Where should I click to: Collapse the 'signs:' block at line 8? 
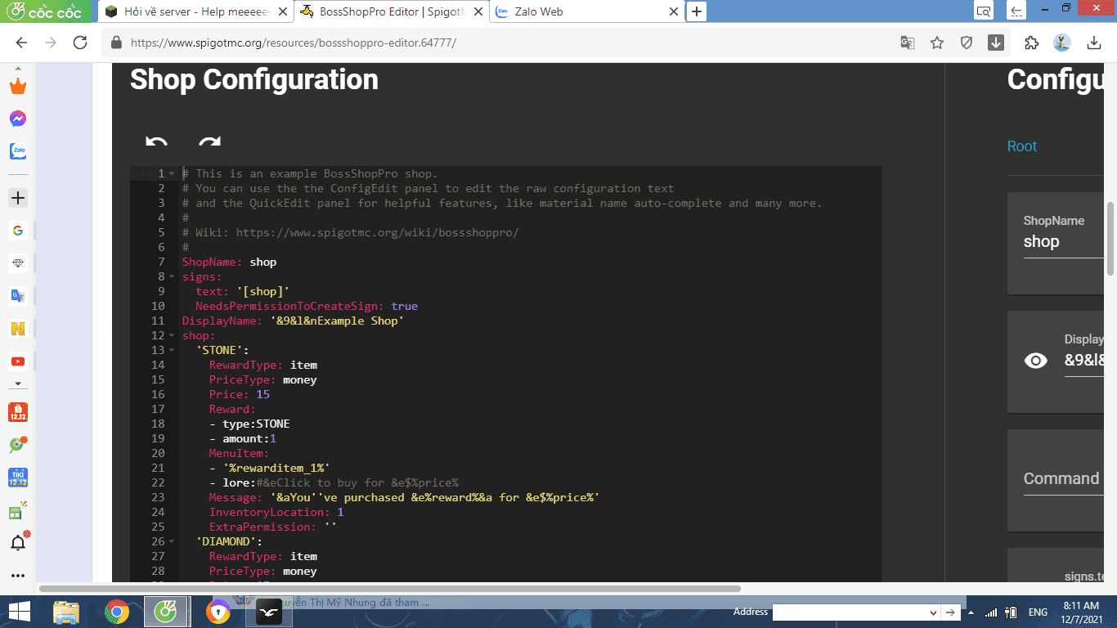point(172,277)
